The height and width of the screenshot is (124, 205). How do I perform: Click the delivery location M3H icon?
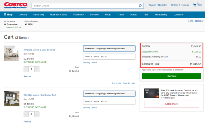tap(26, 24)
